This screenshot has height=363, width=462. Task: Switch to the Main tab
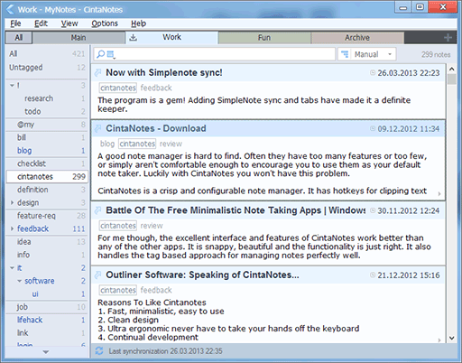coord(79,38)
